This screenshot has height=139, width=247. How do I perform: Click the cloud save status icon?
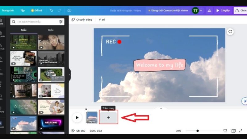click(x=69, y=11)
